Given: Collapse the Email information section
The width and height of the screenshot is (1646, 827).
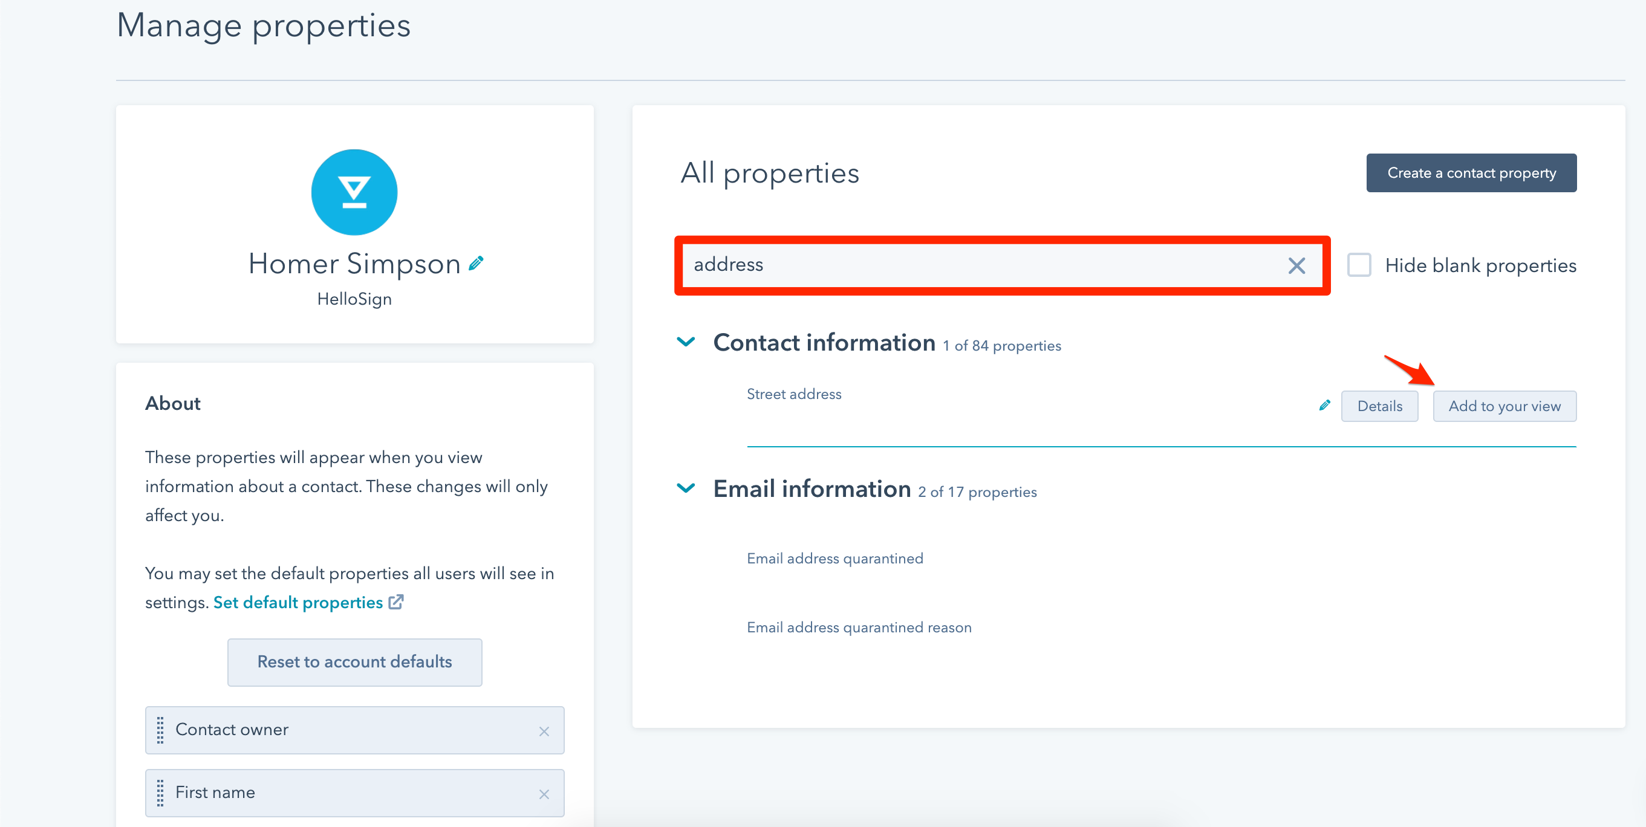Looking at the screenshot, I should [x=686, y=488].
